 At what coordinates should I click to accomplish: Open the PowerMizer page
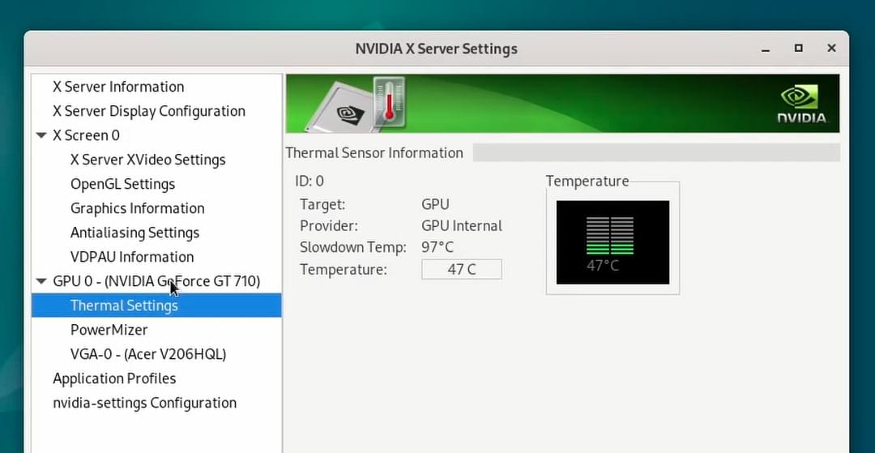coord(109,330)
